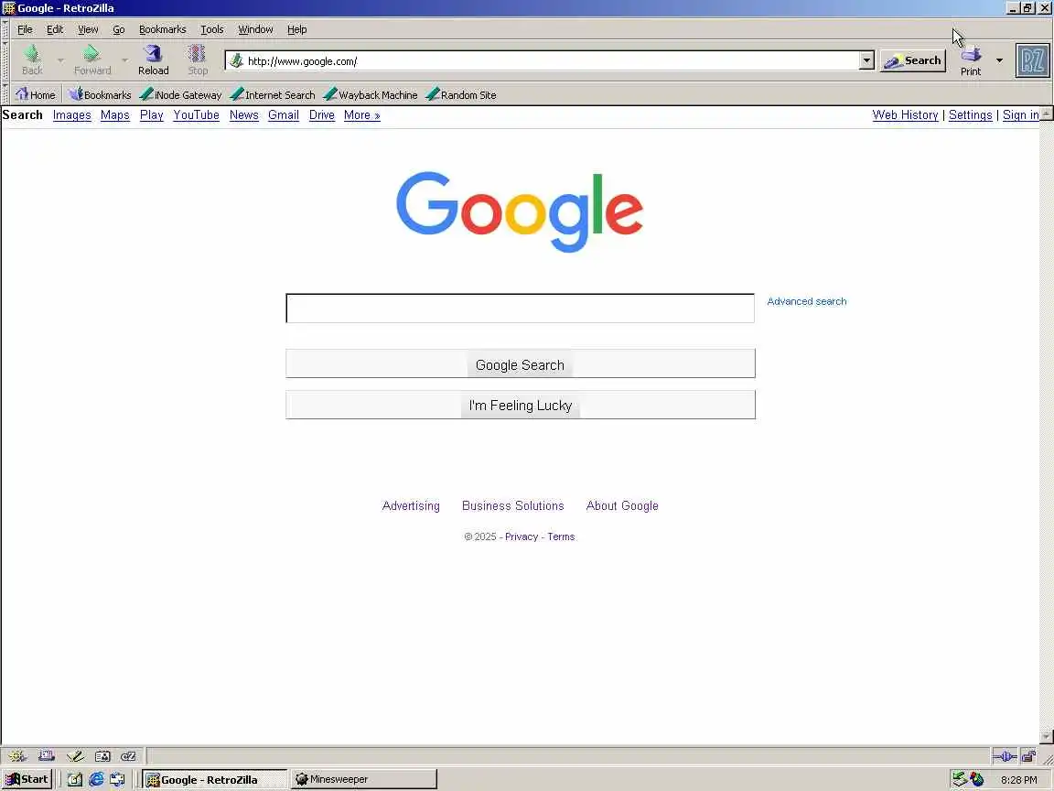1054x791 pixels.
Task: Launch Internet Explorer from quick launch
Action: click(97, 779)
